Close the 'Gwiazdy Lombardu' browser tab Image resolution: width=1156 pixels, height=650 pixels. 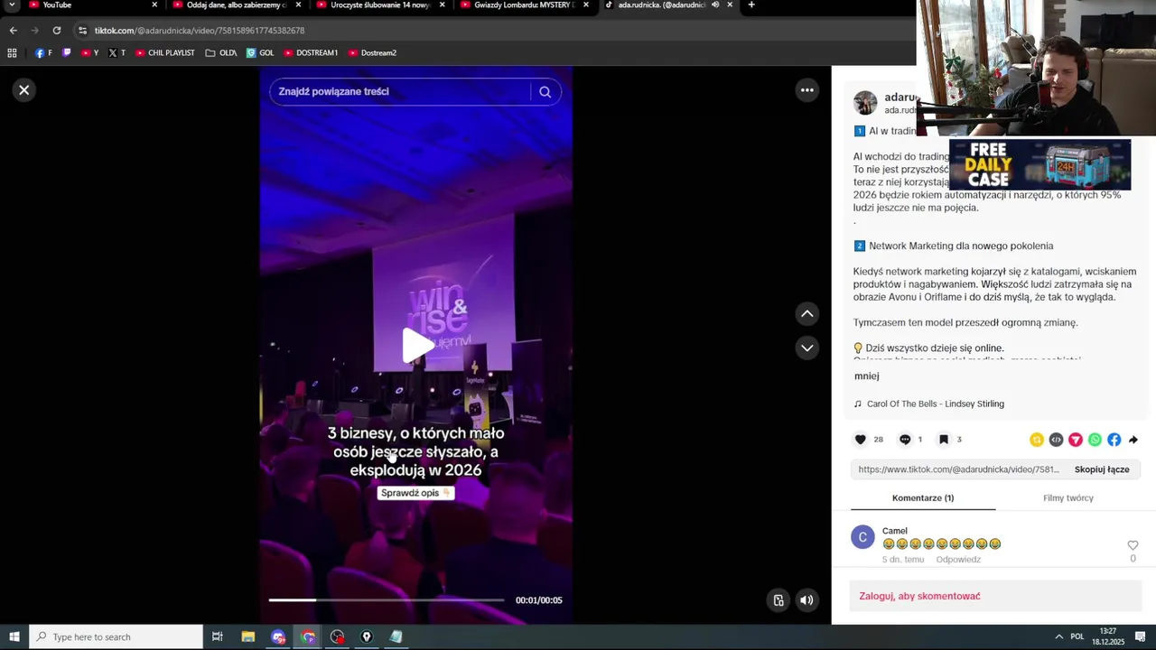586,5
